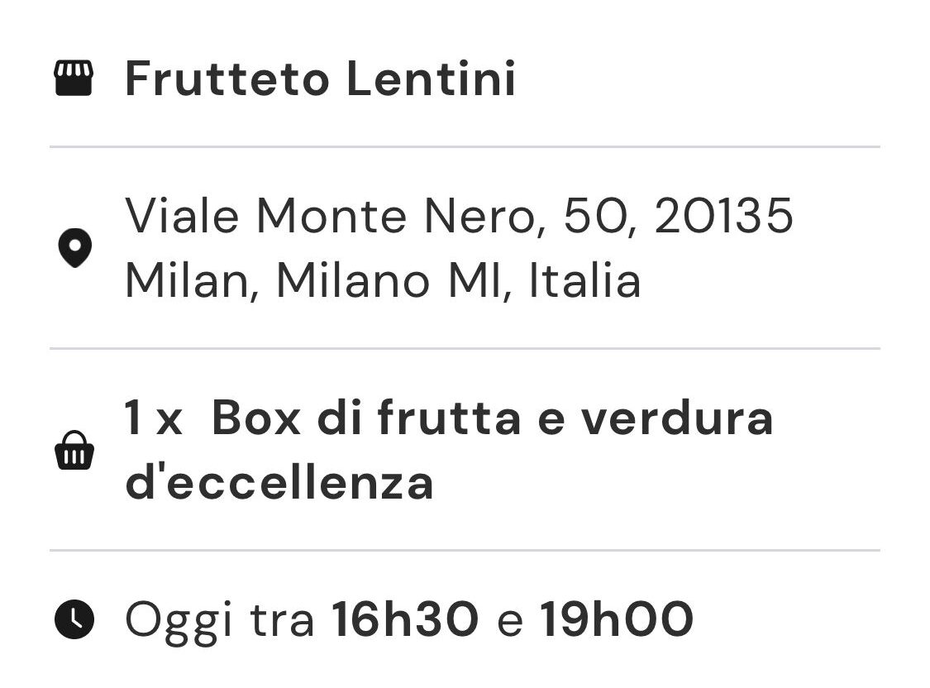This screenshot has width=930, height=688.
Task: Select the 16h30 start time
Action: pos(405,619)
